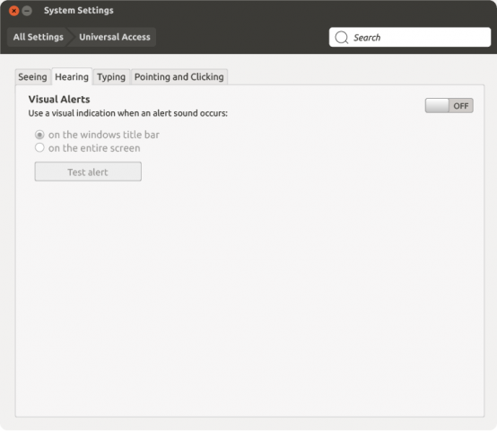Turn on the Visual Alerts switch
Screen dimensions: 497x431
tap(449, 106)
